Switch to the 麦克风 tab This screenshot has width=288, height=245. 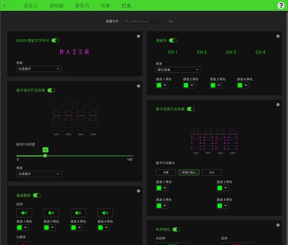point(82,6)
